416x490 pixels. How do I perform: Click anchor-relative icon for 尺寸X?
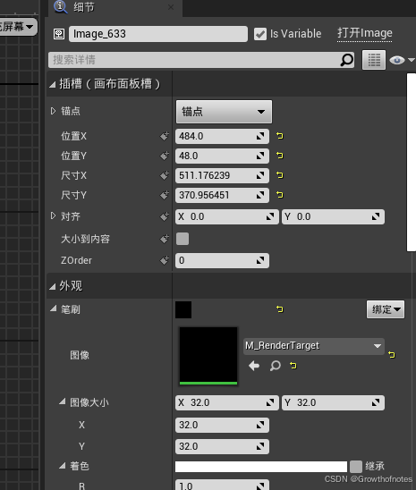165,175
